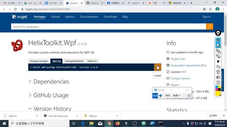Screen dimensions: 227x127
Task: Toggle Epic Pen ink visibility eye
Action: 218,40
